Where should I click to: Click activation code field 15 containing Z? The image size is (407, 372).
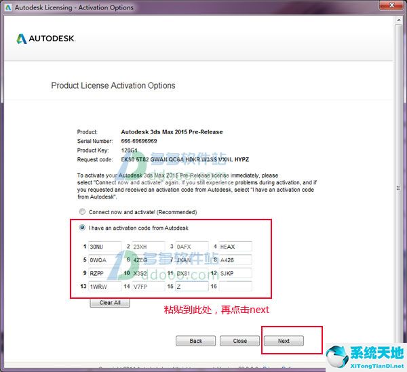tap(192, 287)
